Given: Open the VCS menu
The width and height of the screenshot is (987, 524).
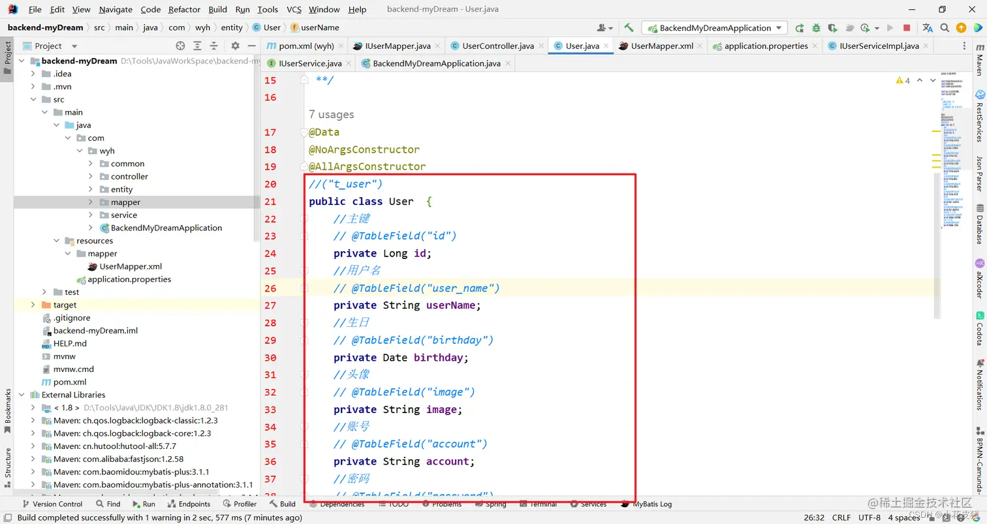Looking at the screenshot, I should tap(294, 9).
